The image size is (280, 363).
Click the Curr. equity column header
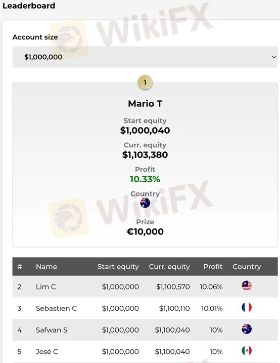click(169, 267)
